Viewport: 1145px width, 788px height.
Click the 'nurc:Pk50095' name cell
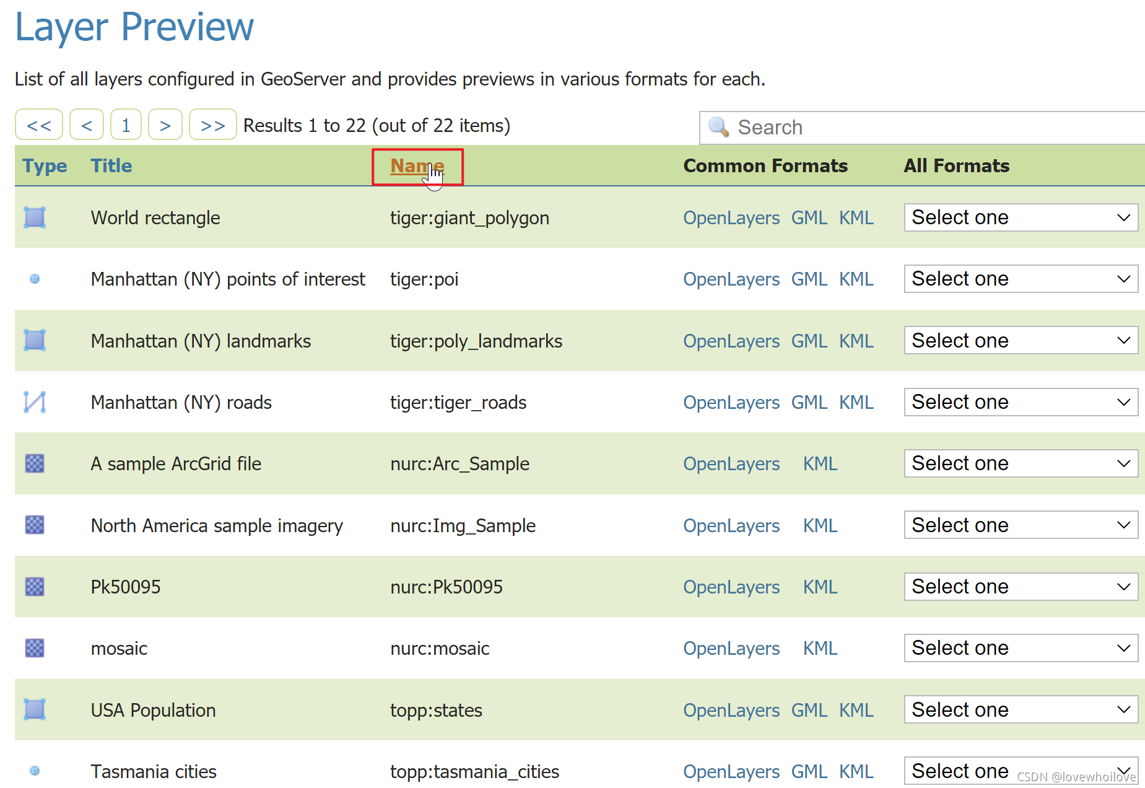tap(446, 587)
